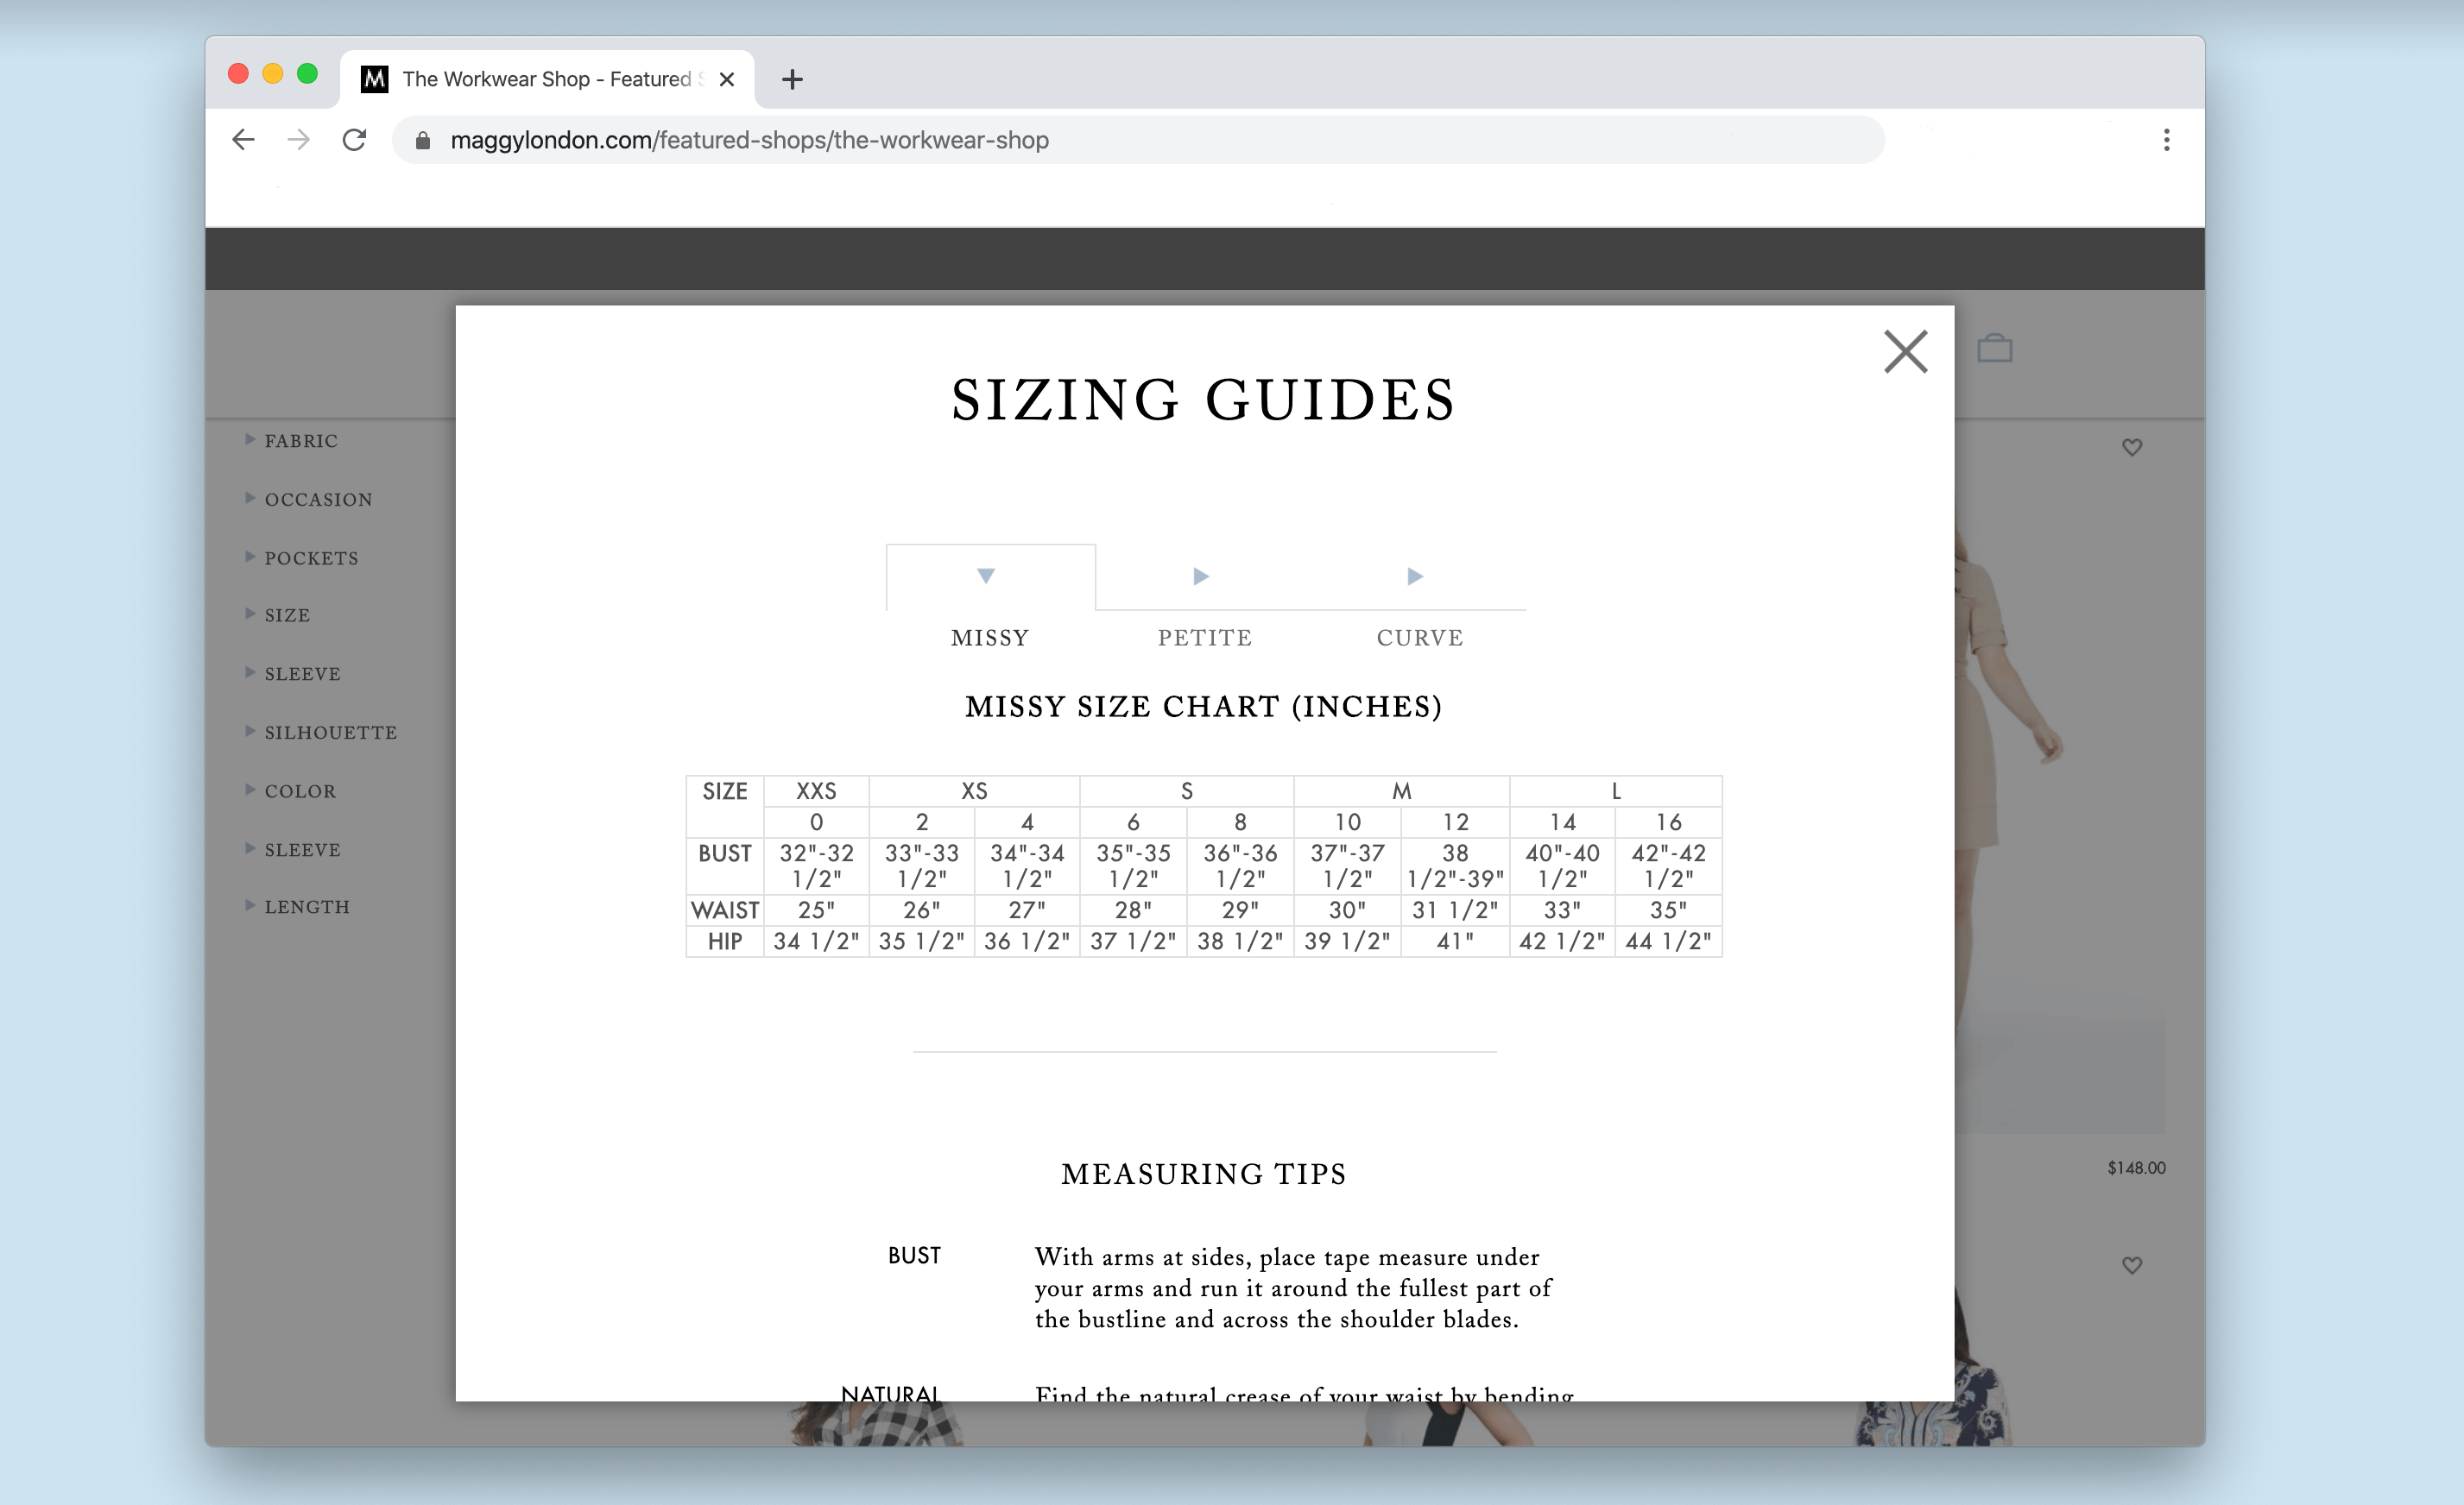Click the MISSY SIZE CHART (INCHES) heading

(1203, 707)
